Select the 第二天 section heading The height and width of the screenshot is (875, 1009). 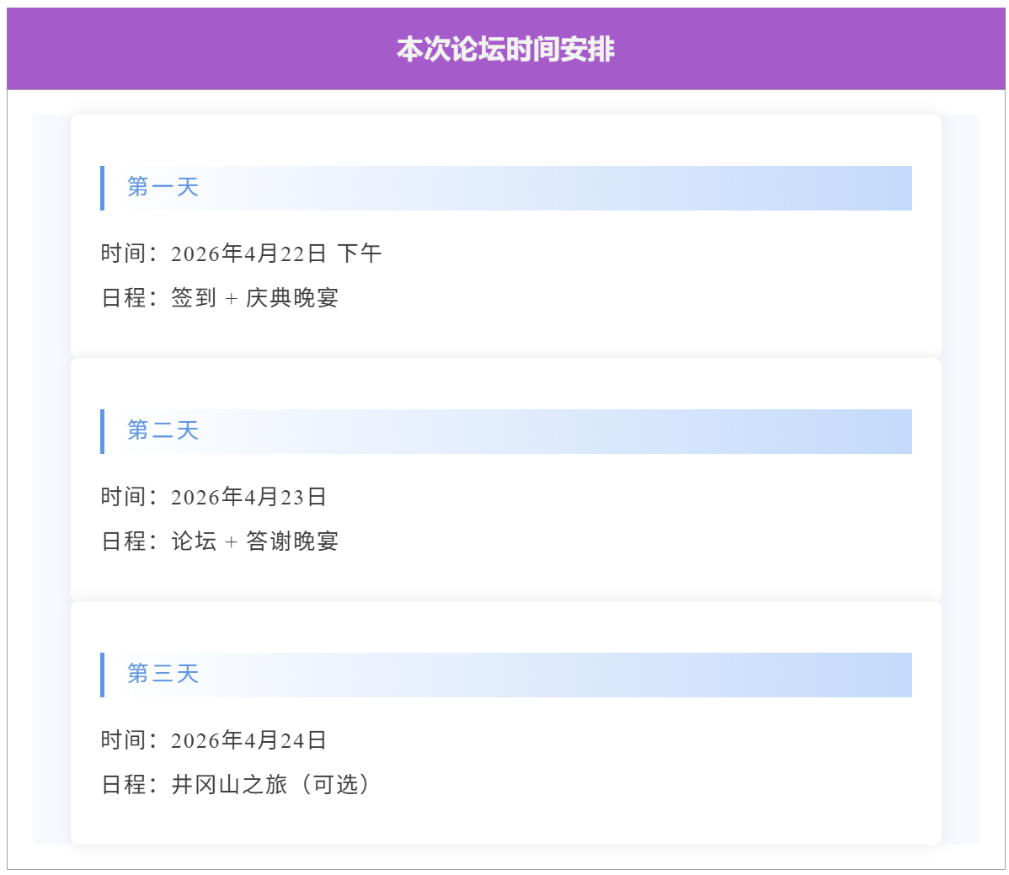pyautogui.click(x=163, y=431)
